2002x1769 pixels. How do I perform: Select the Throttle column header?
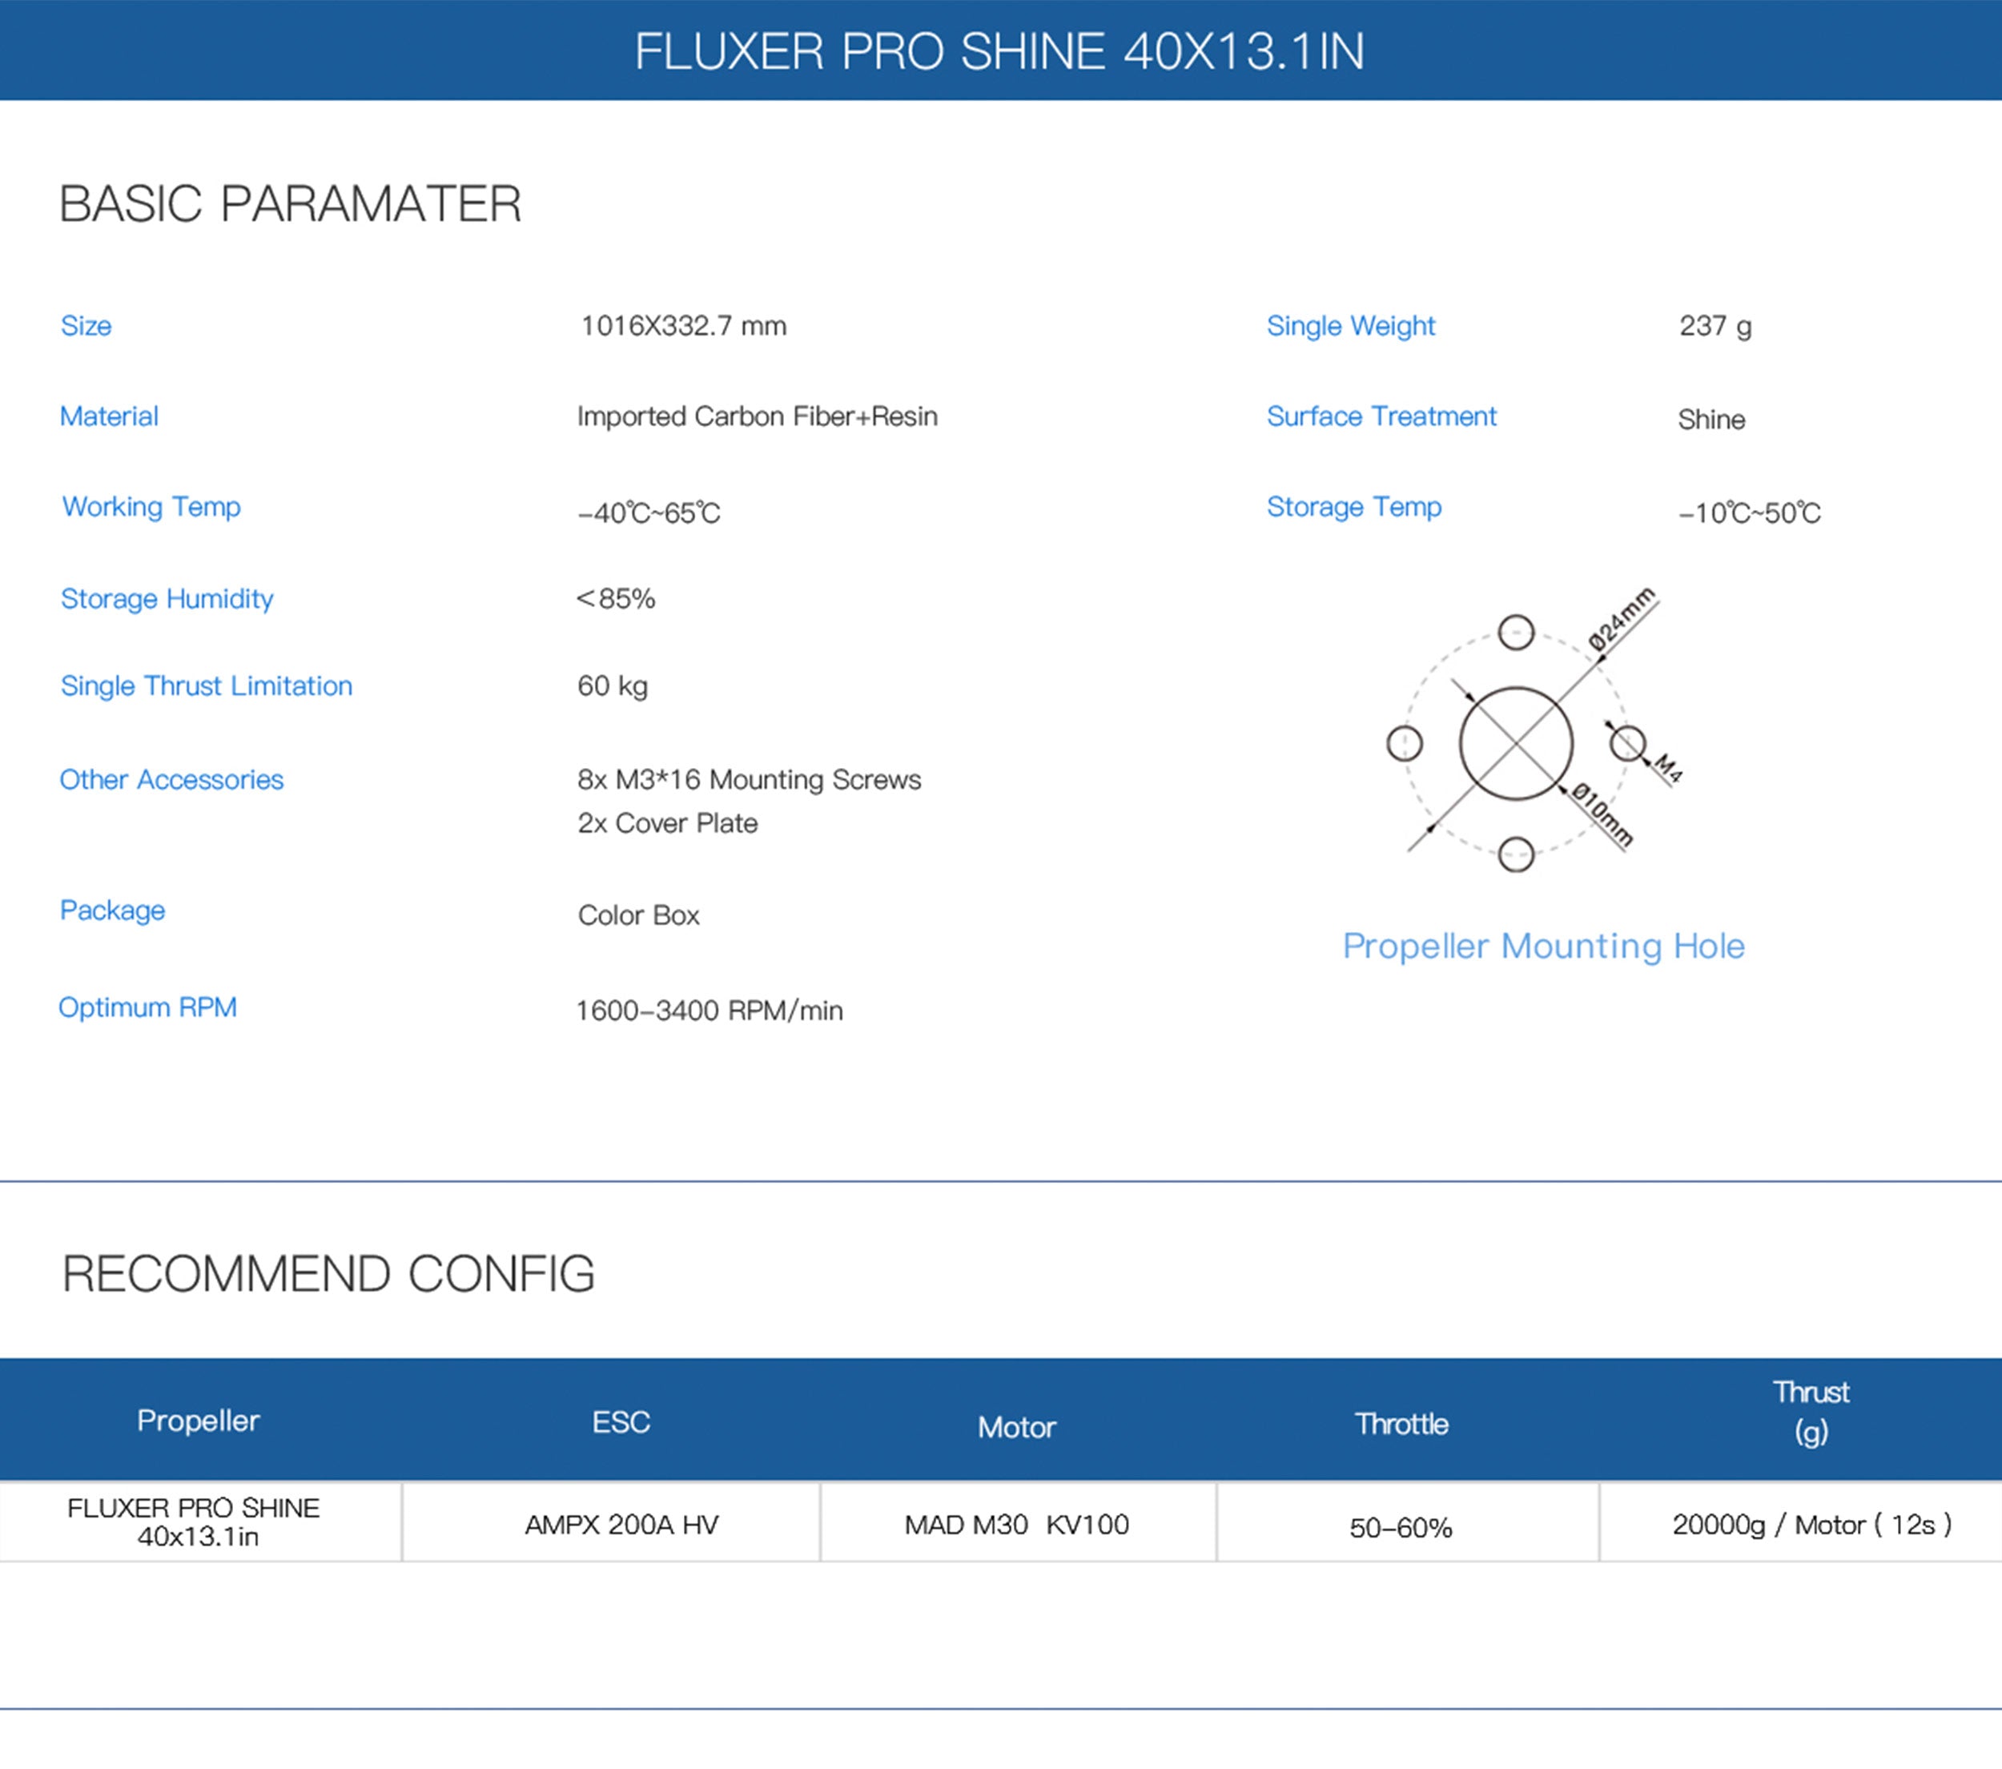point(1401,1424)
